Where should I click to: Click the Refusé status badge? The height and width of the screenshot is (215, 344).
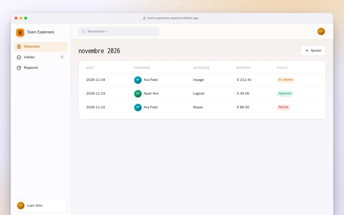click(284, 107)
